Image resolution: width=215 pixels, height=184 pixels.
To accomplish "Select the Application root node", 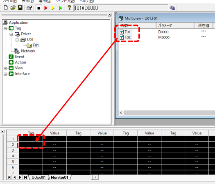I will pyautogui.click(x=19, y=23).
